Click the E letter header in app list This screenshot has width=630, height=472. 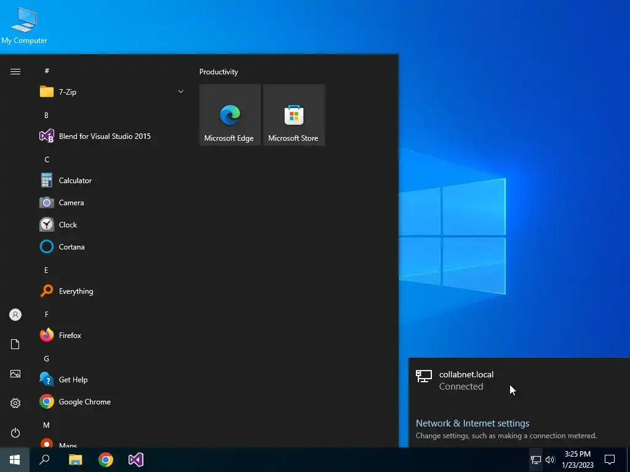[x=46, y=270]
